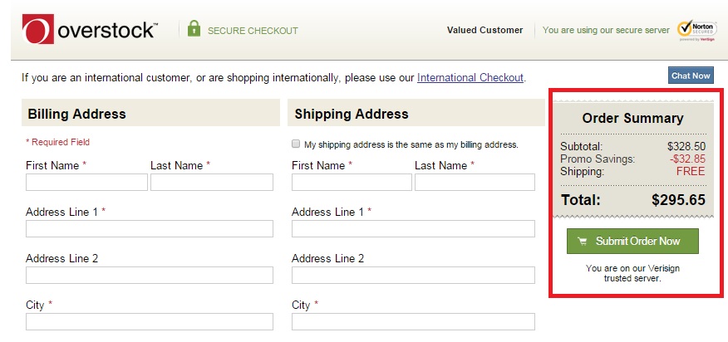Click the Overstock logo

point(90,29)
